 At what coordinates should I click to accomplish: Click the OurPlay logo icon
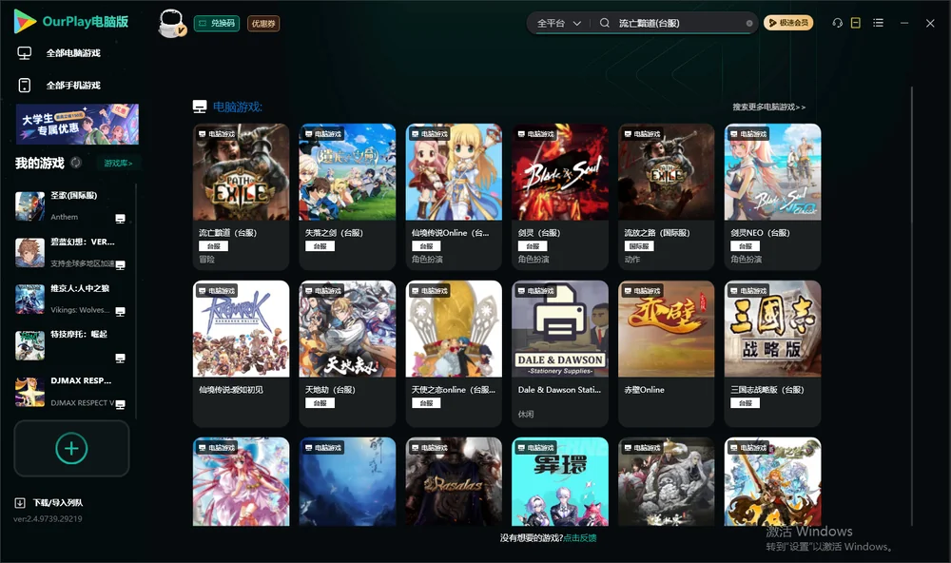pyautogui.click(x=25, y=21)
